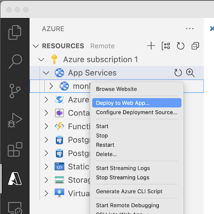Expand the Container Apps node

click(x=46, y=113)
